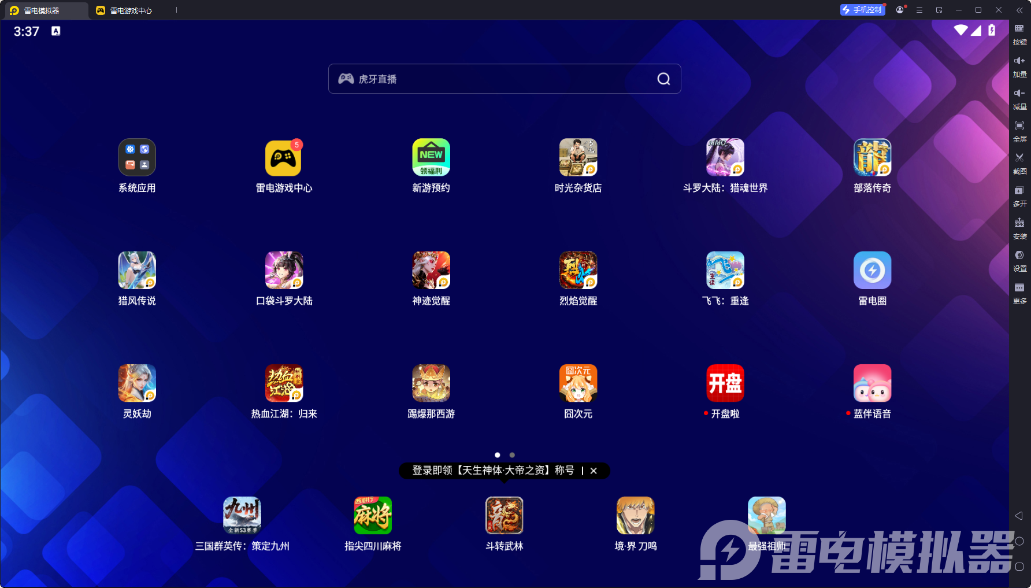The height and width of the screenshot is (588, 1031).
Task: Increase volume with the 加量 button
Action: pyautogui.click(x=1019, y=66)
